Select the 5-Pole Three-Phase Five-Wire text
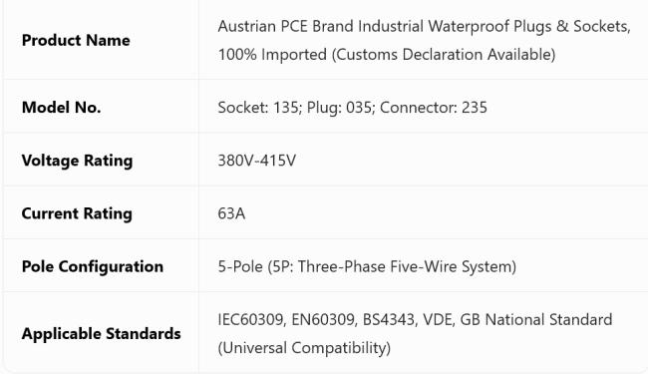This screenshot has width=648, height=374. click(367, 266)
